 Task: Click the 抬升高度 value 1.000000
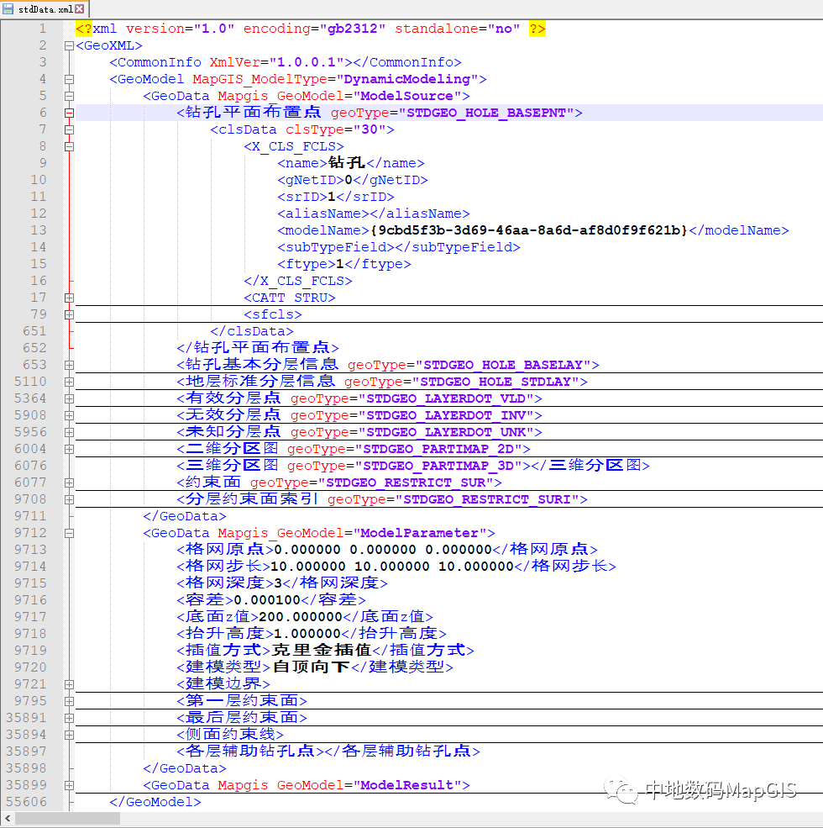(307, 634)
